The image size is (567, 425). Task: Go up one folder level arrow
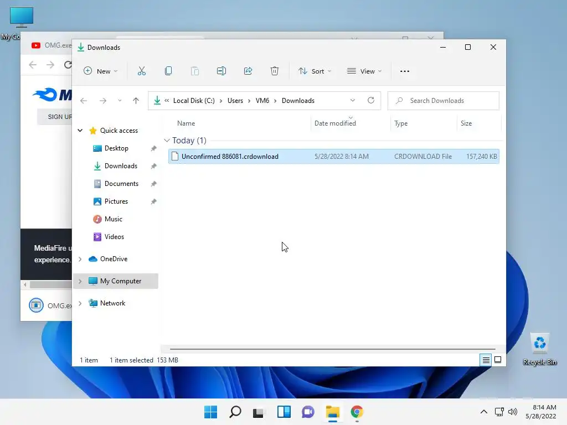pyautogui.click(x=136, y=101)
